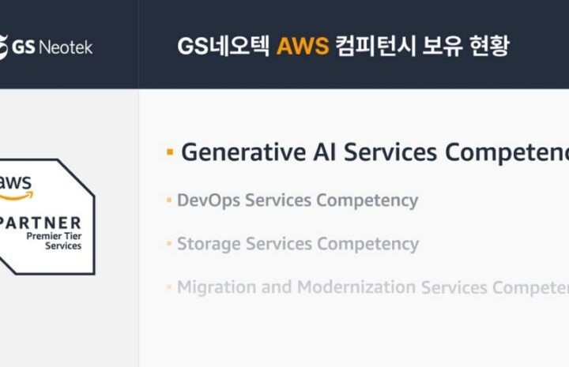Click the orange AWS smile arrow

click(x=17, y=197)
